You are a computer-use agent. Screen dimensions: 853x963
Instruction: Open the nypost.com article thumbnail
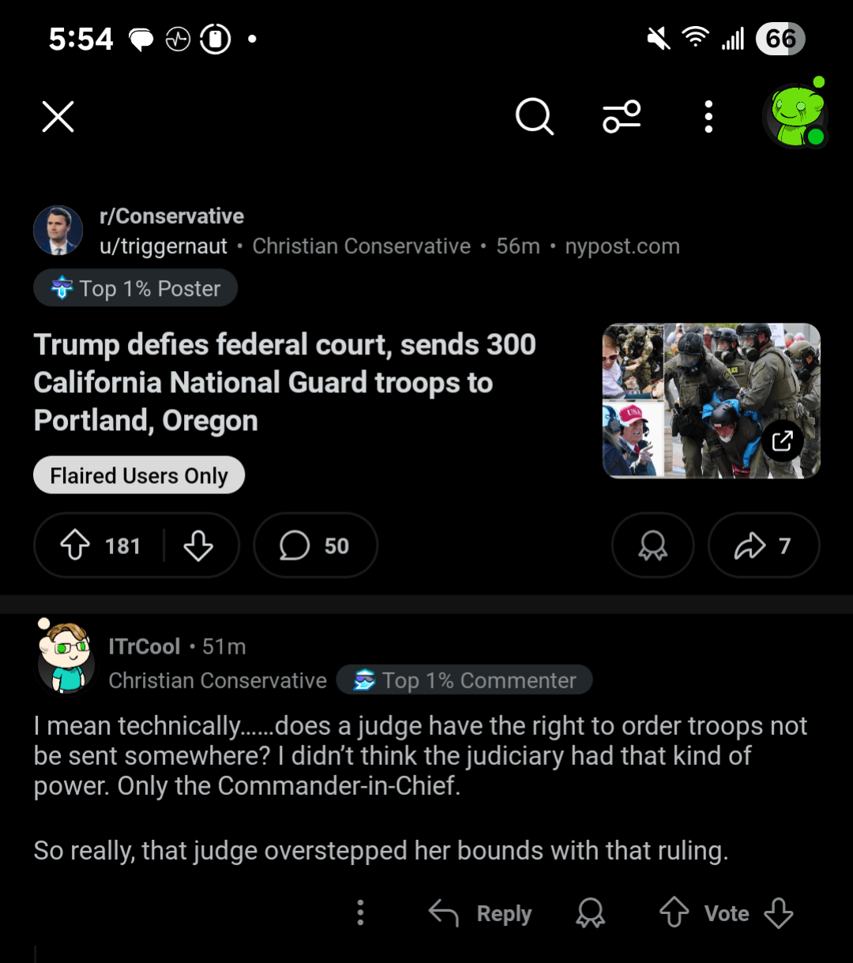click(711, 400)
